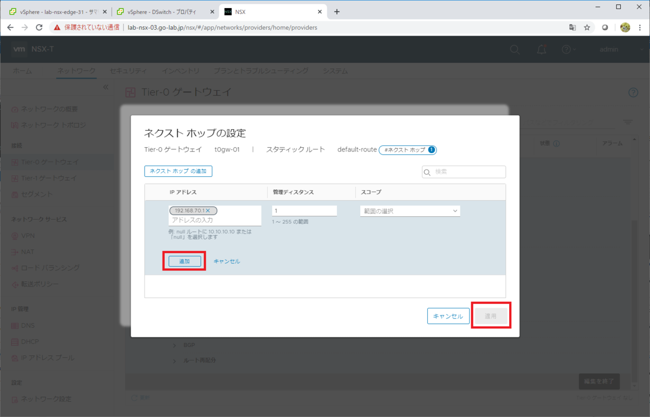
Task: Click the insecure connection warning icon
Action: [57, 27]
